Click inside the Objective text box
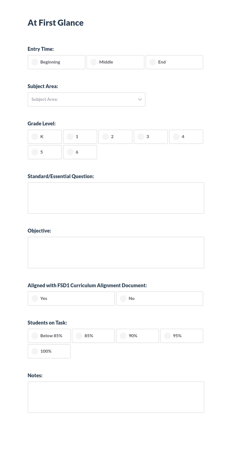The image size is (232, 464). pyautogui.click(x=116, y=252)
